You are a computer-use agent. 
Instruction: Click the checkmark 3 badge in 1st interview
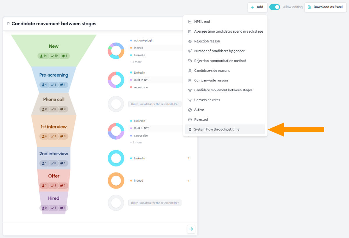(54, 136)
